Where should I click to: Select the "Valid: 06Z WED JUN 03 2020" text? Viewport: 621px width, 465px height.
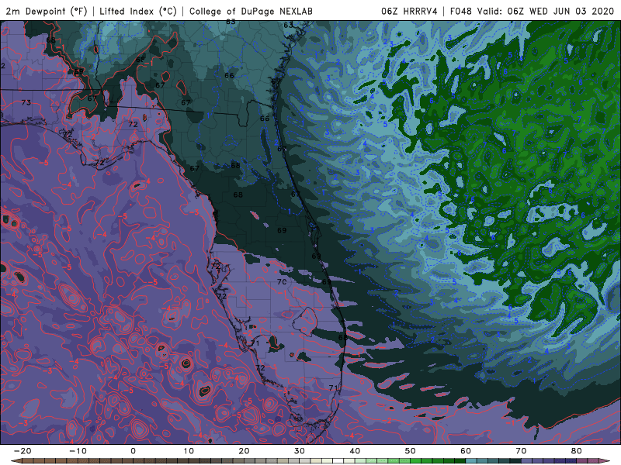(546, 11)
